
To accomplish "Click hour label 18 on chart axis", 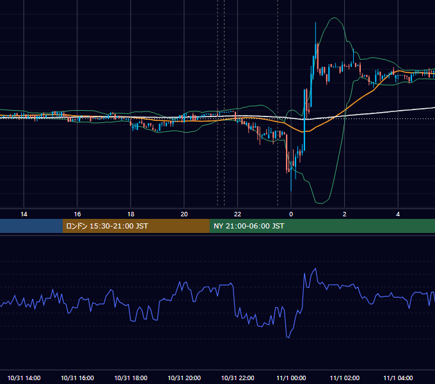I will [x=130, y=214].
